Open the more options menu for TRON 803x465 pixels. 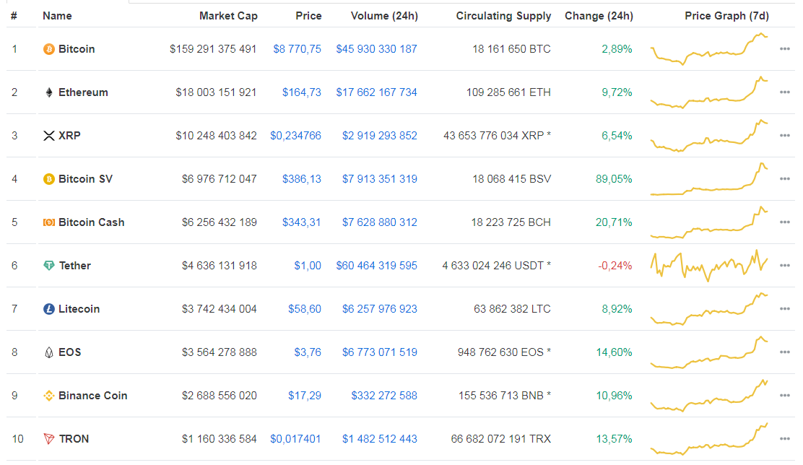[x=784, y=439]
